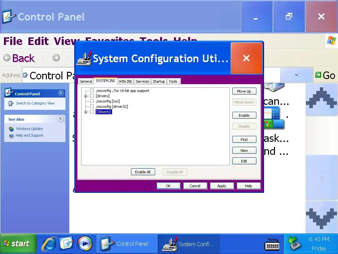This screenshot has width=338, height=254.
Task: Click the scroll up arrow
Action: (321, 100)
